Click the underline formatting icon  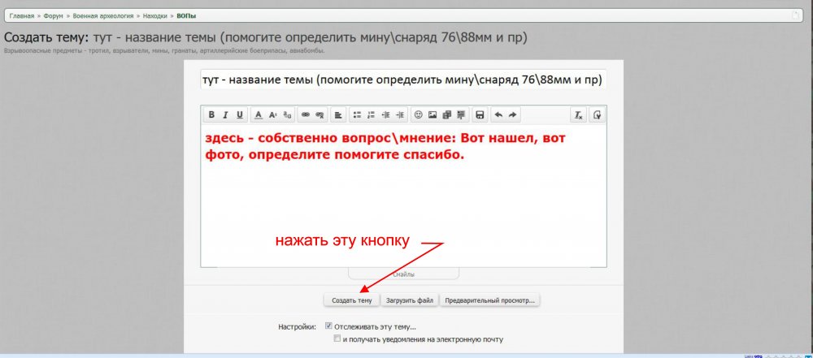[x=240, y=114]
